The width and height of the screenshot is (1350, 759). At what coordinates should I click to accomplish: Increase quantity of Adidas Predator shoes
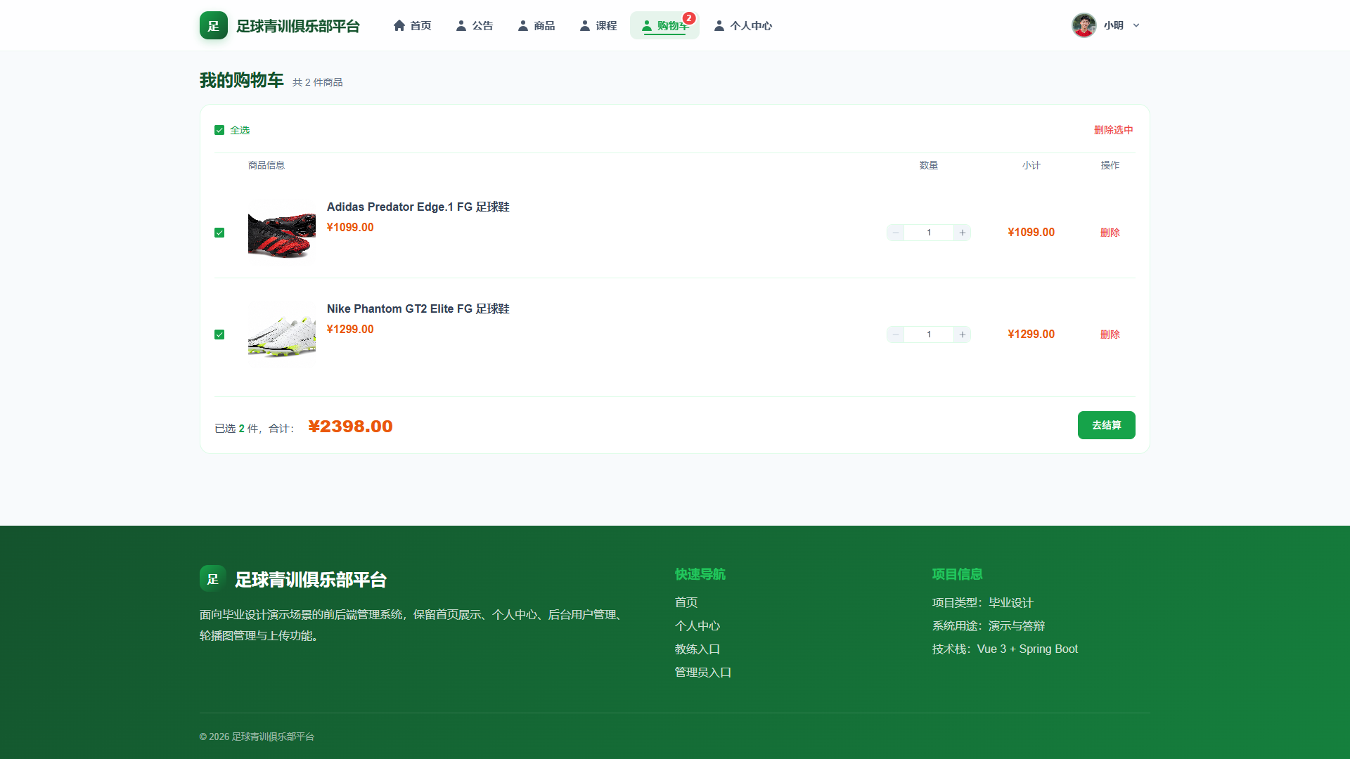tap(963, 233)
